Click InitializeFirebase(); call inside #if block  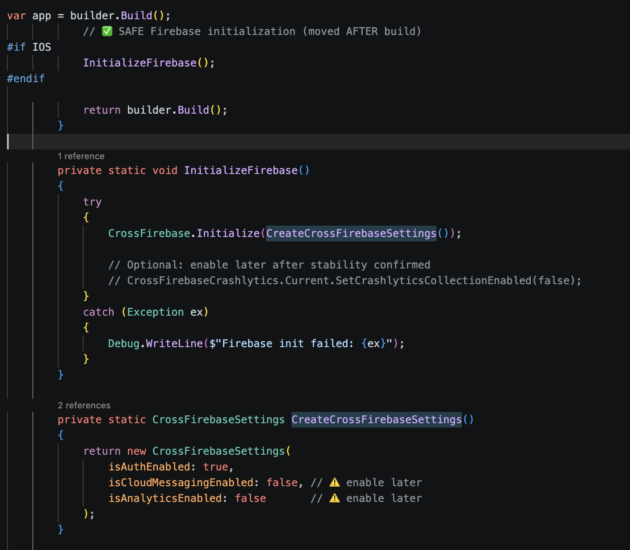[x=149, y=63]
